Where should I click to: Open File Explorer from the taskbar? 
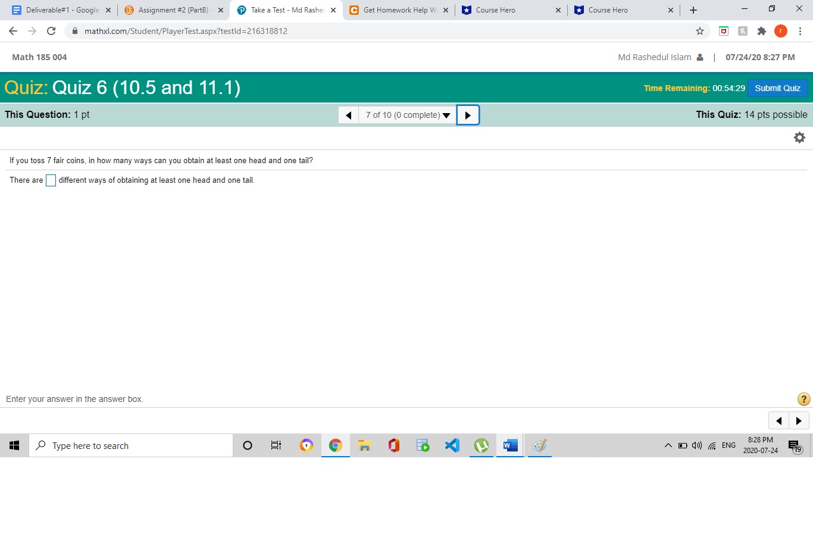pos(364,445)
